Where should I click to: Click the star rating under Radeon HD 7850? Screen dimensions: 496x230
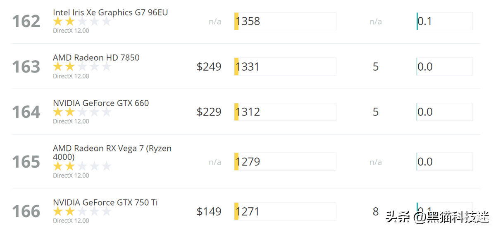tap(82, 67)
